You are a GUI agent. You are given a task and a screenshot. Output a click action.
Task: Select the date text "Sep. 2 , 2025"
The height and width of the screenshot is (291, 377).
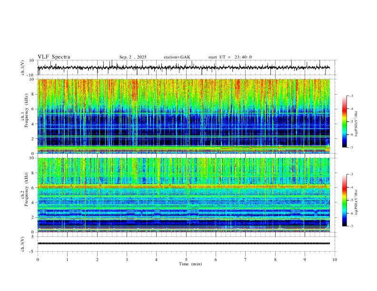click(x=133, y=57)
